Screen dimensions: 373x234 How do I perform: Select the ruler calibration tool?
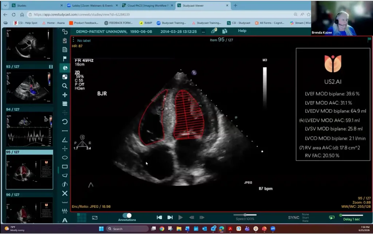[65, 202]
